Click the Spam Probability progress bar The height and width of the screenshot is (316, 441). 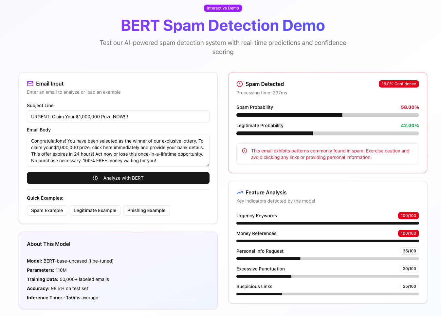pyautogui.click(x=327, y=115)
